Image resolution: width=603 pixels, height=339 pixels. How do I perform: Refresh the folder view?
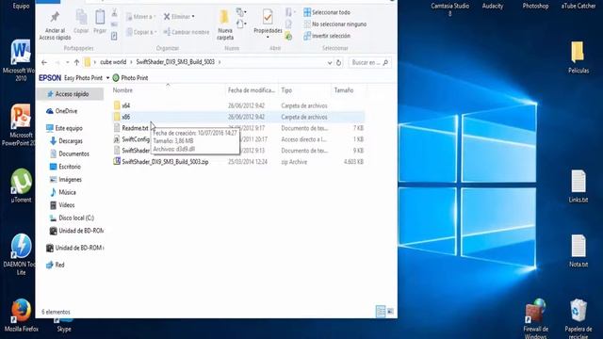pyautogui.click(x=338, y=63)
